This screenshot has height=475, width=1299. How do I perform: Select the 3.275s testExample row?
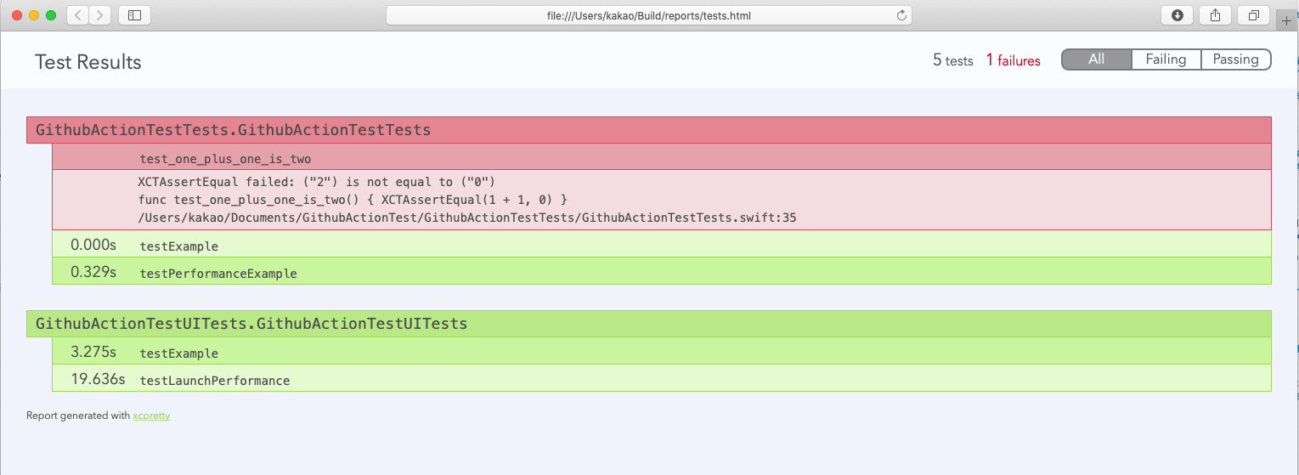(662, 352)
